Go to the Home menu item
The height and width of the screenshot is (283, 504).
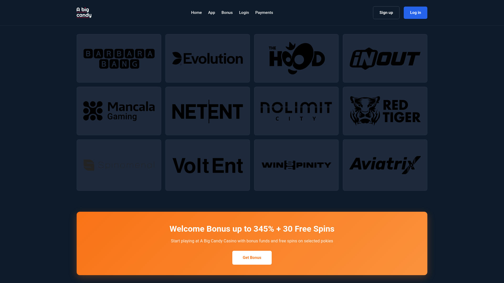pos(196,13)
